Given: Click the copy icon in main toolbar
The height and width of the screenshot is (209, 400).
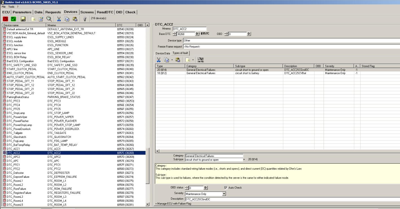Looking at the screenshot, I should point(67,19).
